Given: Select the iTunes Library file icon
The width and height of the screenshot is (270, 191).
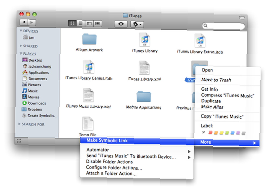Looking at the screenshot, I should coord(145,39).
